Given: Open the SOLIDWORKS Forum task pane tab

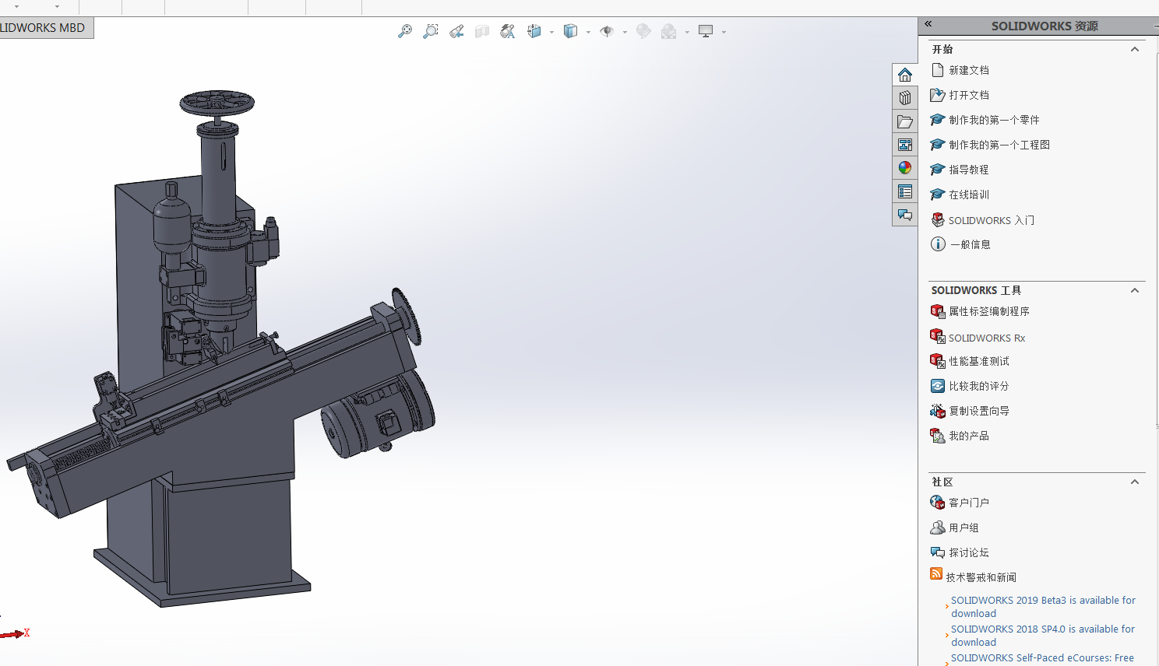Looking at the screenshot, I should click(904, 215).
